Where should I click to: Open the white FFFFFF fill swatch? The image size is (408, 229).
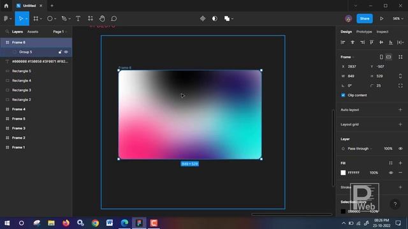pos(343,172)
